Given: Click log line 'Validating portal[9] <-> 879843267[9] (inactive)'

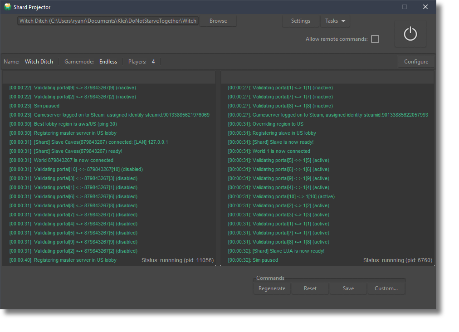Looking at the screenshot, I should click(73, 88).
